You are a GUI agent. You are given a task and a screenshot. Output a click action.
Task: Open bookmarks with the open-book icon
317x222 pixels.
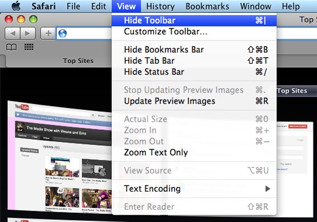(11, 47)
